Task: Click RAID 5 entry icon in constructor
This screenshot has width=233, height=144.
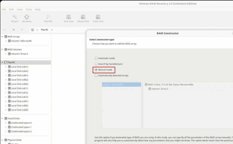Action: click(x=146, y=85)
